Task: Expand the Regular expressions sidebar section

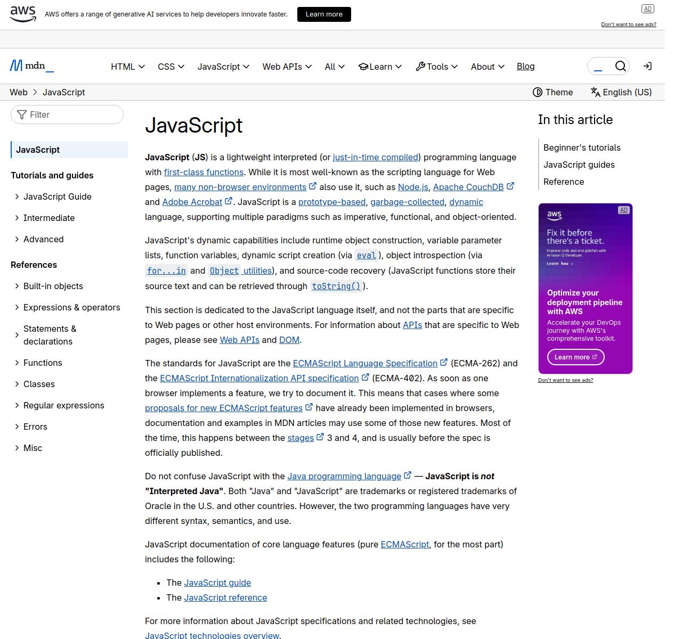Action: (17, 405)
